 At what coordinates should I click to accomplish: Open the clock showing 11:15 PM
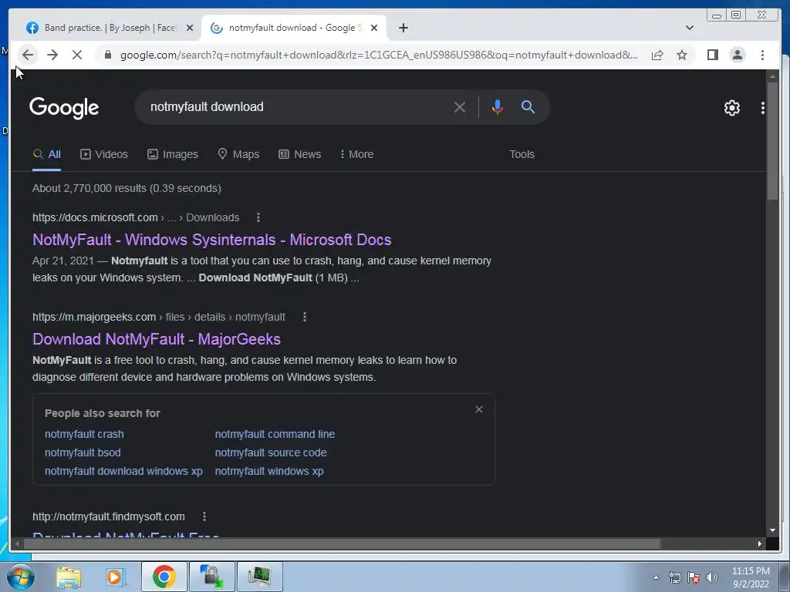point(751,577)
